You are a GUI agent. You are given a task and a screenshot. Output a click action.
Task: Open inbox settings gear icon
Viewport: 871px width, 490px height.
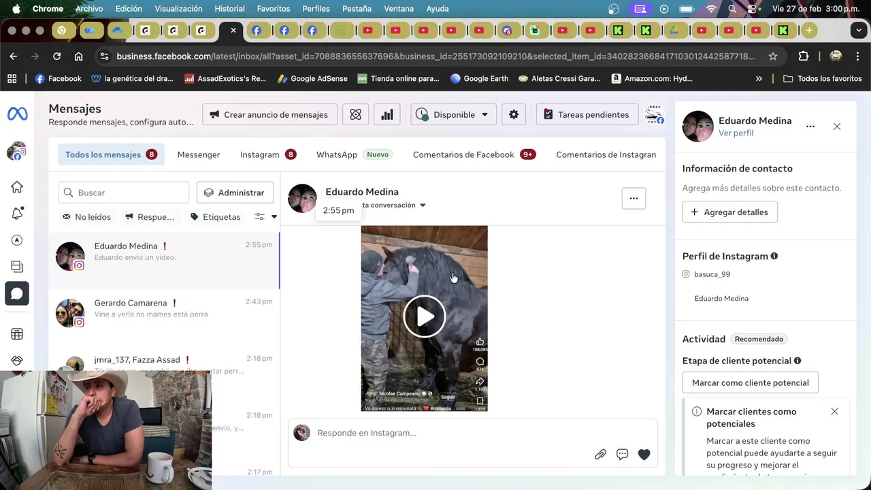[x=514, y=114]
